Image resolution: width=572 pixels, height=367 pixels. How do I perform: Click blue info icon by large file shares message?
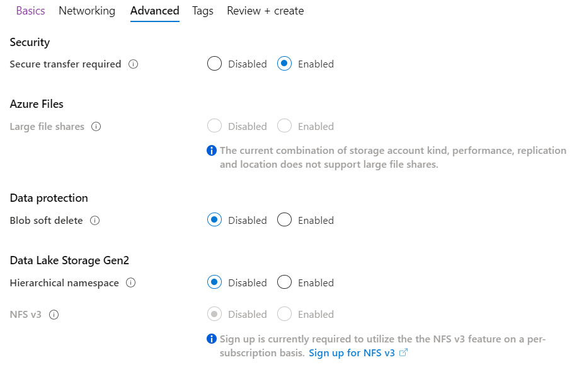(x=212, y=151)
